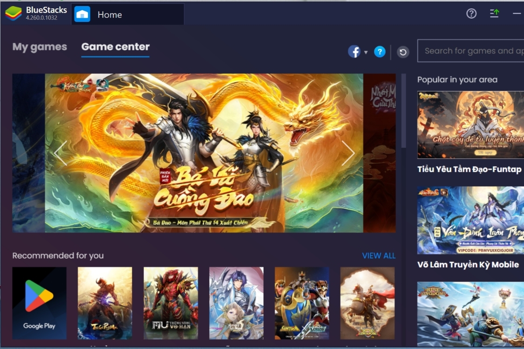Click the Võ Lâm Truyền Kỳ Mobile title
This screenshot has height=349, width=524.
(x=468, y=265)
